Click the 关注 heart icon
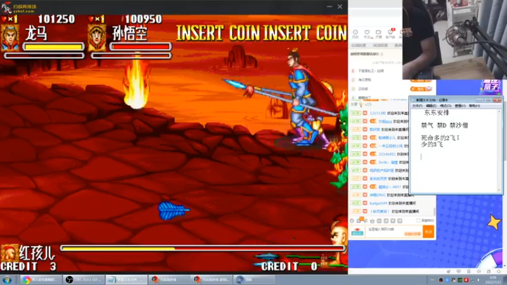This screenshot has height=285, width=507. [367, 34]
